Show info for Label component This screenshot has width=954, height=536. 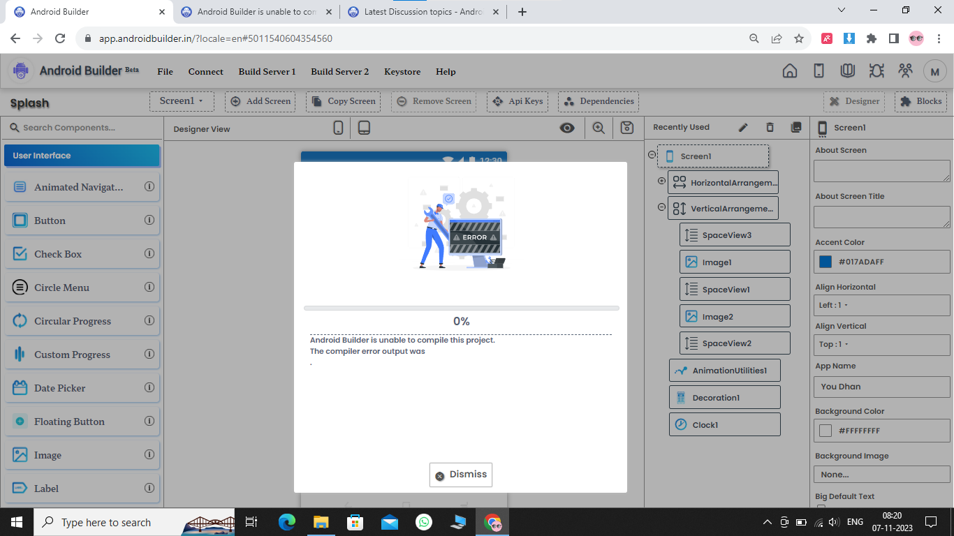pos(149,488)
